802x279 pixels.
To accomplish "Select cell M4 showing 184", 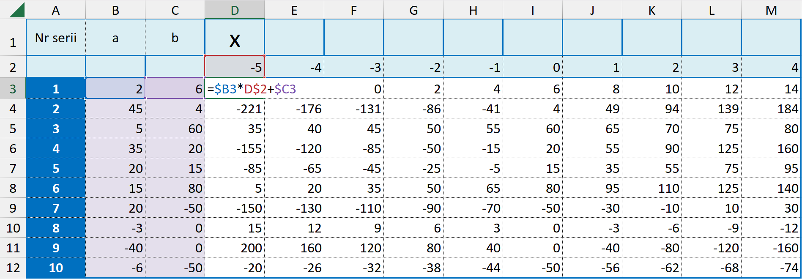I will pyautogui.click(x=771, y=109).
